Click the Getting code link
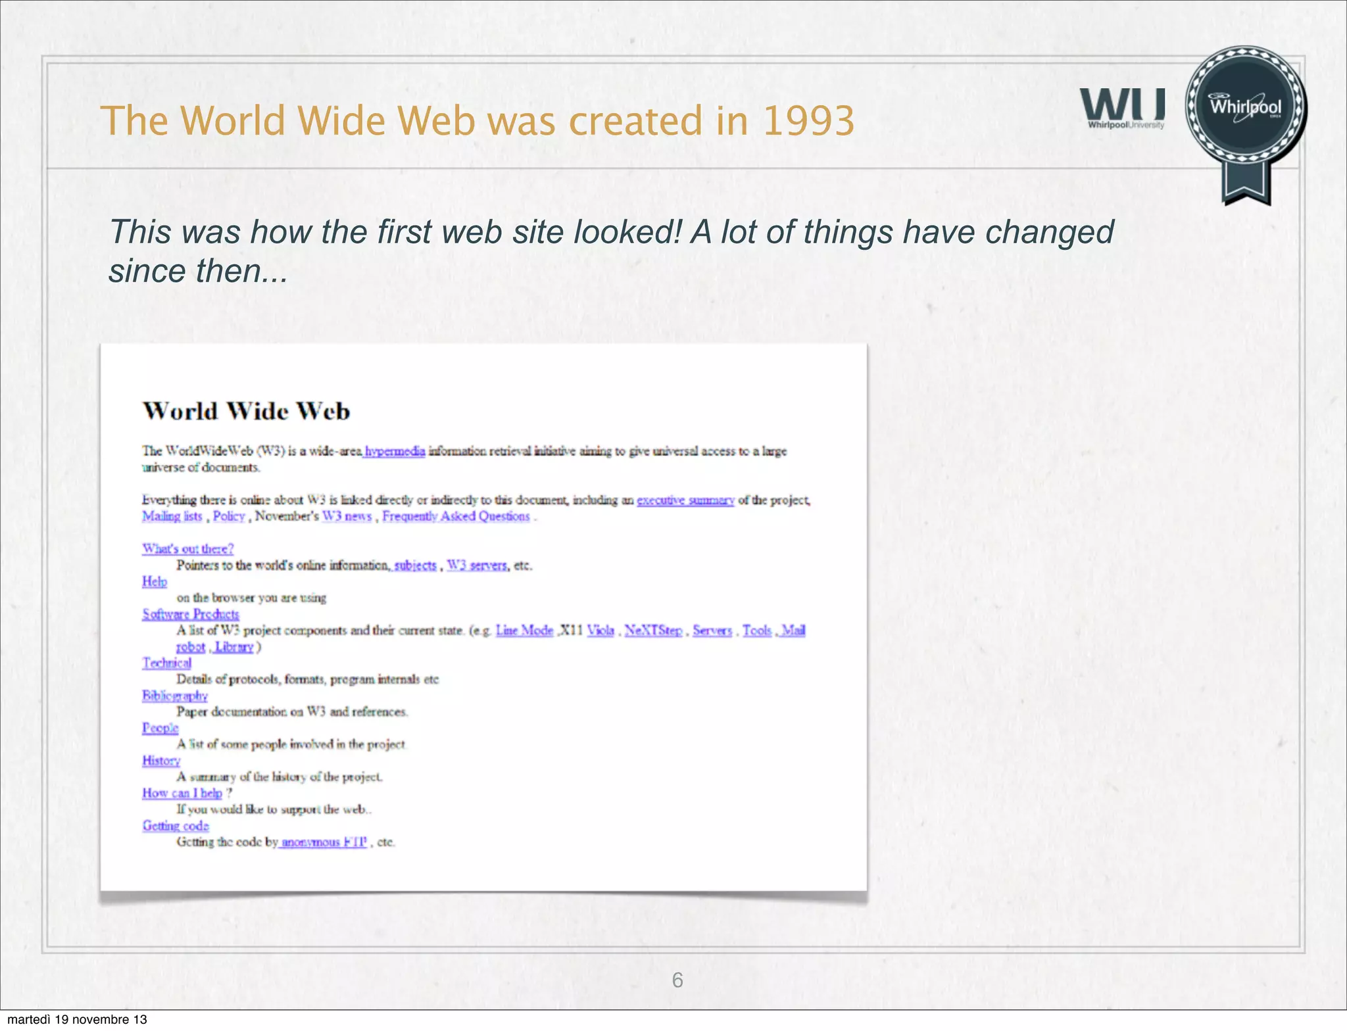1347x1031 pixels. pos(176,826)
